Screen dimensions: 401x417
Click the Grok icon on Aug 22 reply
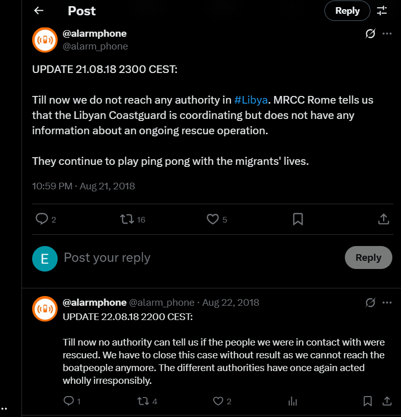point(371,303)
